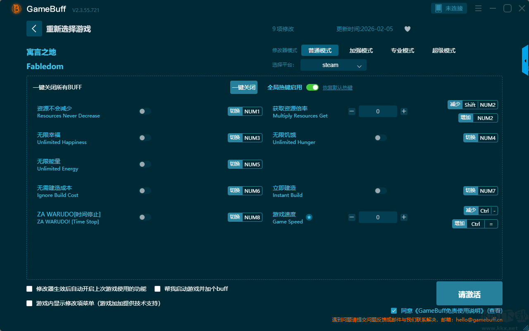The height and width of the screenshot is (331, 529).
Task: Increase Game Speed with plus button
Action: tap(404, 217)
